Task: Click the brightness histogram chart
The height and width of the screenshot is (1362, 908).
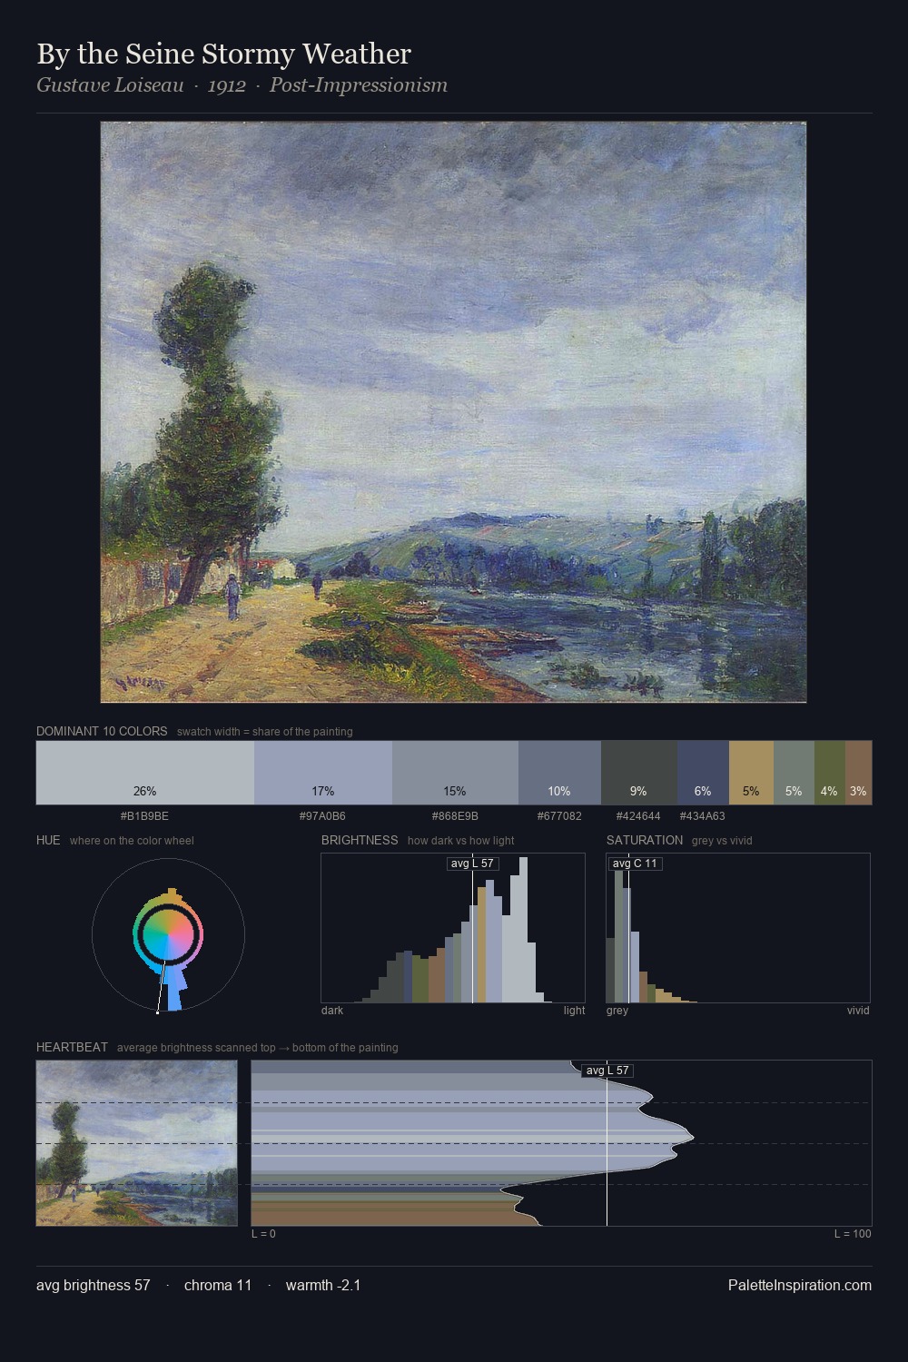Action: click(453, 928)
